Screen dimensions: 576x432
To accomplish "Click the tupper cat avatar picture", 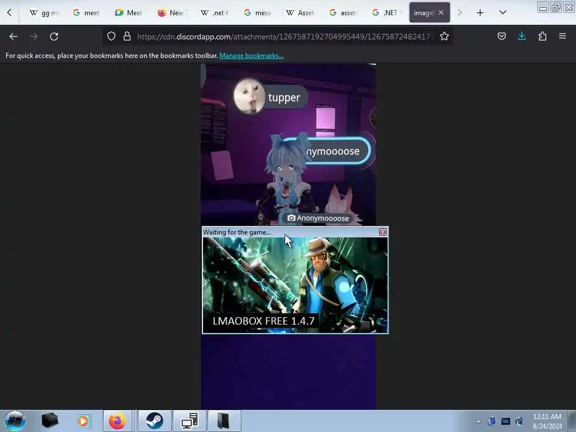I will point(249,96).
